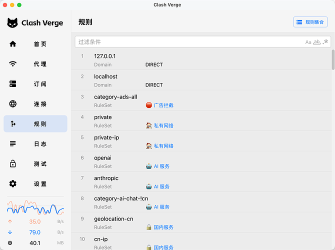Toggle regular expression .* filter option

tap(325, 41)
